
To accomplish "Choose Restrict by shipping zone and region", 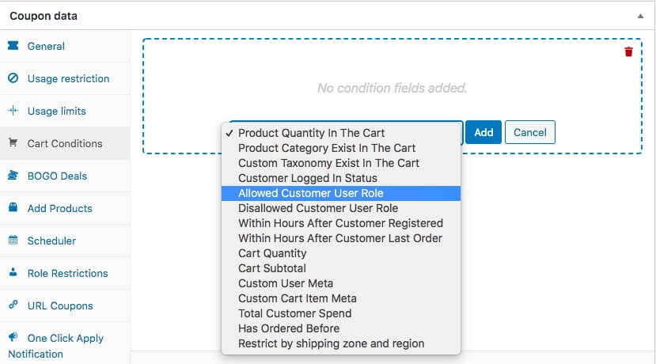I will [x=341, y=344].
